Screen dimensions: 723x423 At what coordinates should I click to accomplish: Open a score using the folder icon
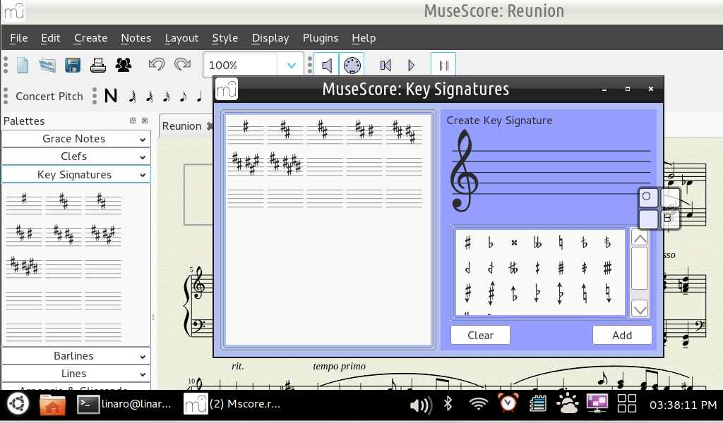(x=47, y=66)
